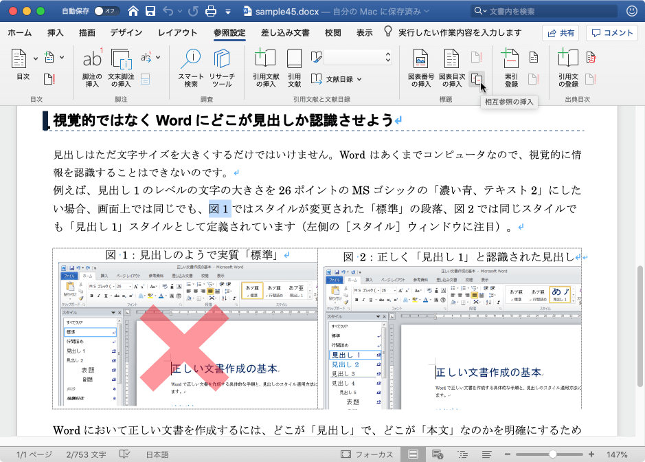Viewport: 645px width, 462px height.
Task: Click the Share (共有) button
Action: click(x=561, y=33)
